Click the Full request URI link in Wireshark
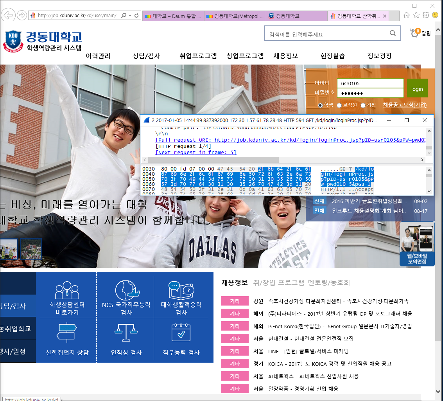 tap(291, 140)
